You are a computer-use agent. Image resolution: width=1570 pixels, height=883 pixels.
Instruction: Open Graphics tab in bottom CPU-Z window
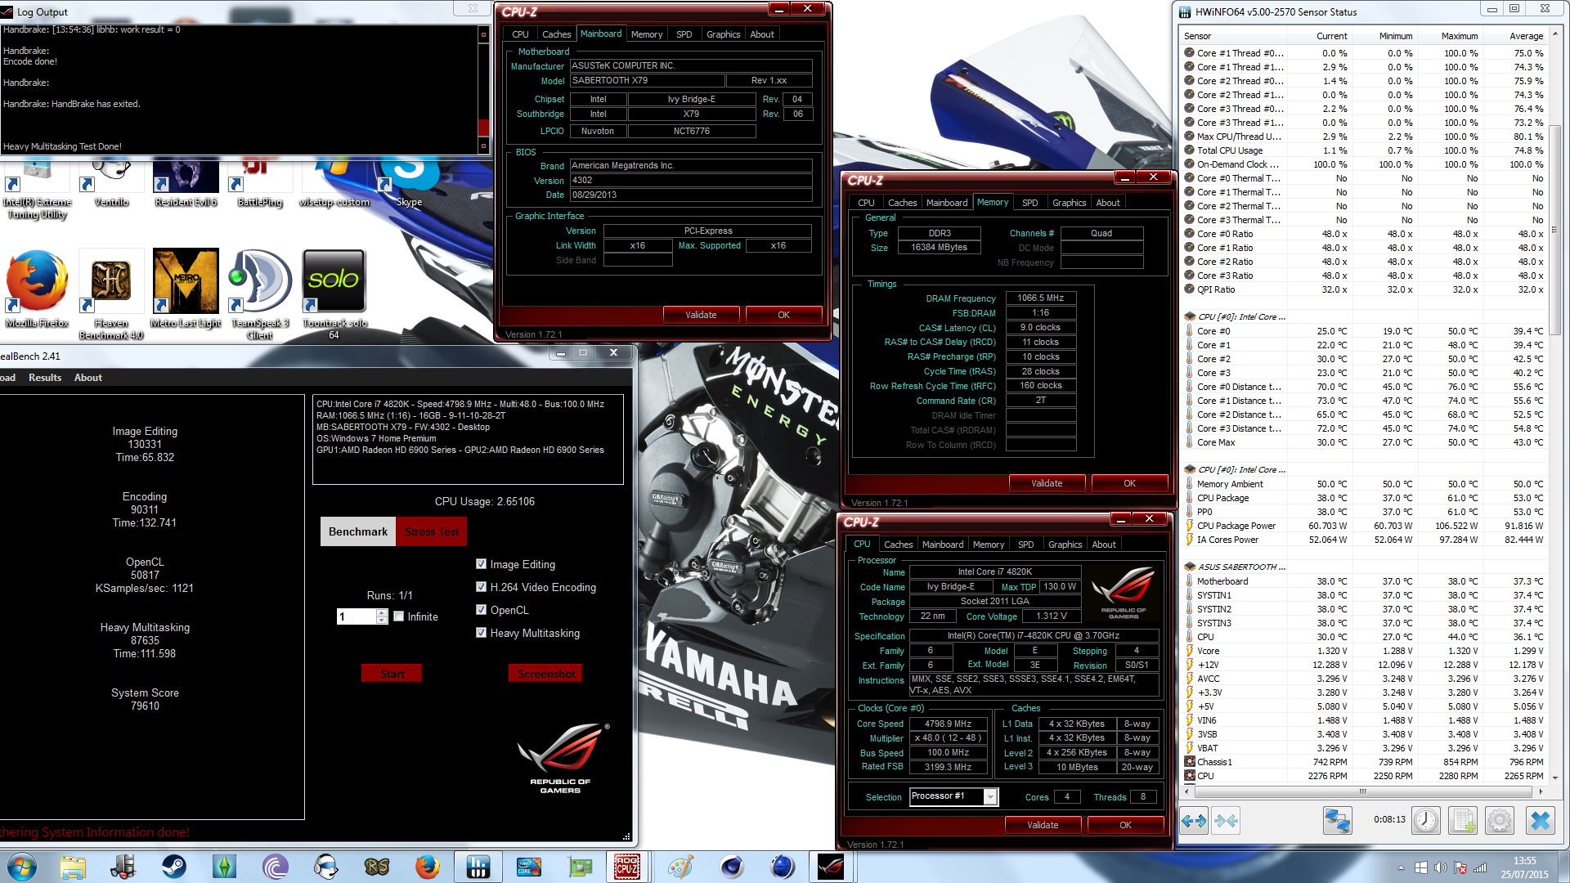tap(1065, 545)
